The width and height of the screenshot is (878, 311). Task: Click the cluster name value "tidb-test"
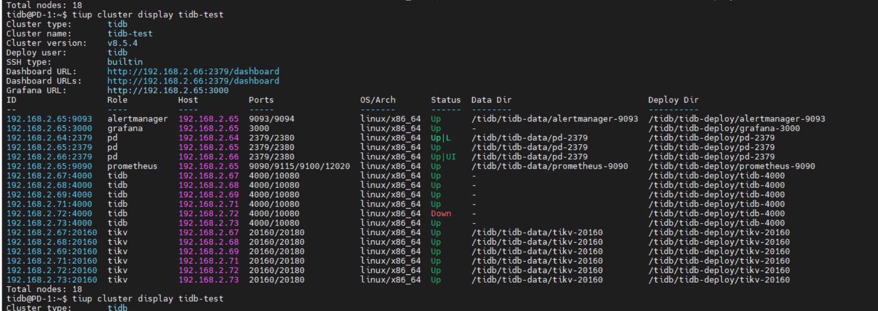[x=130, y=34]
